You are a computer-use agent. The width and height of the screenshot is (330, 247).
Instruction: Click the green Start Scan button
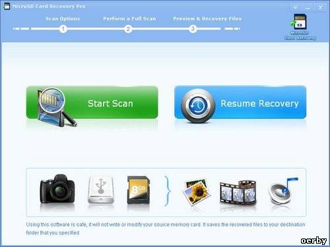[92, 102]
